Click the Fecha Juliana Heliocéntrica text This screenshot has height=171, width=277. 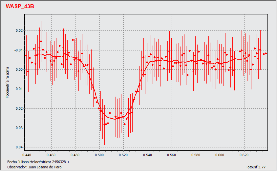tap(38, 162)
